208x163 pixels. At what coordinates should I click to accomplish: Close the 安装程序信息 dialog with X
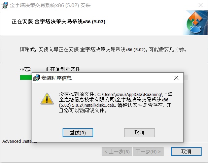(176, 78)
